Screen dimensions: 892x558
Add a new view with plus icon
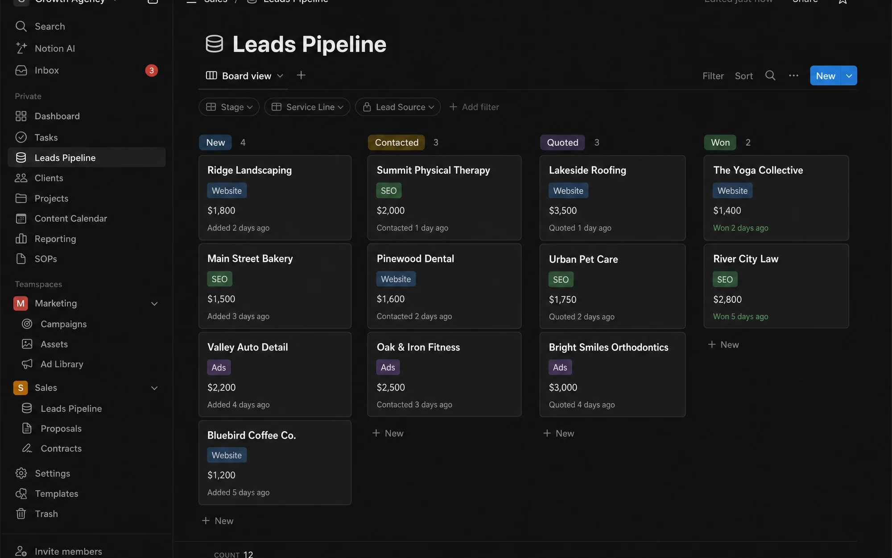[301, 75]
